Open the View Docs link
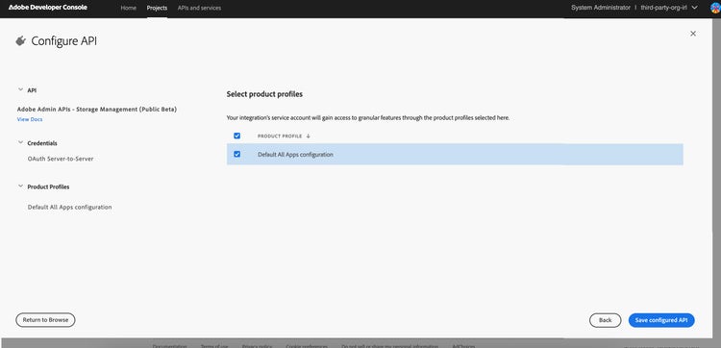The height and width of the screenshot is (348, 721). 30,119
